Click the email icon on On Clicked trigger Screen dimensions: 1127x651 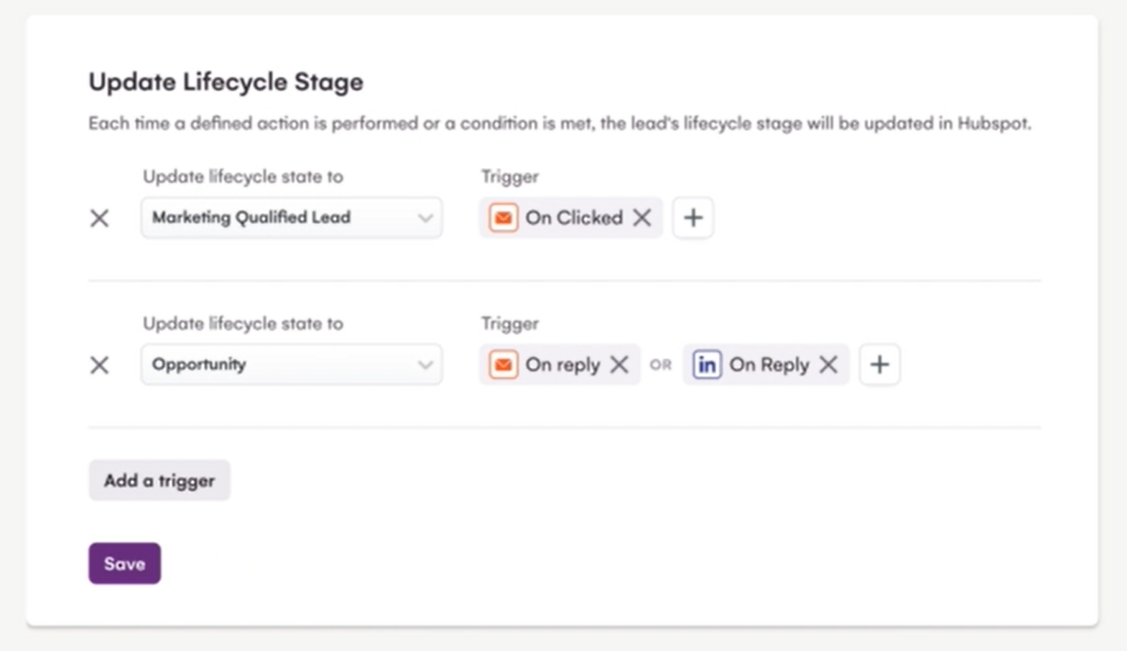point(504,217)
